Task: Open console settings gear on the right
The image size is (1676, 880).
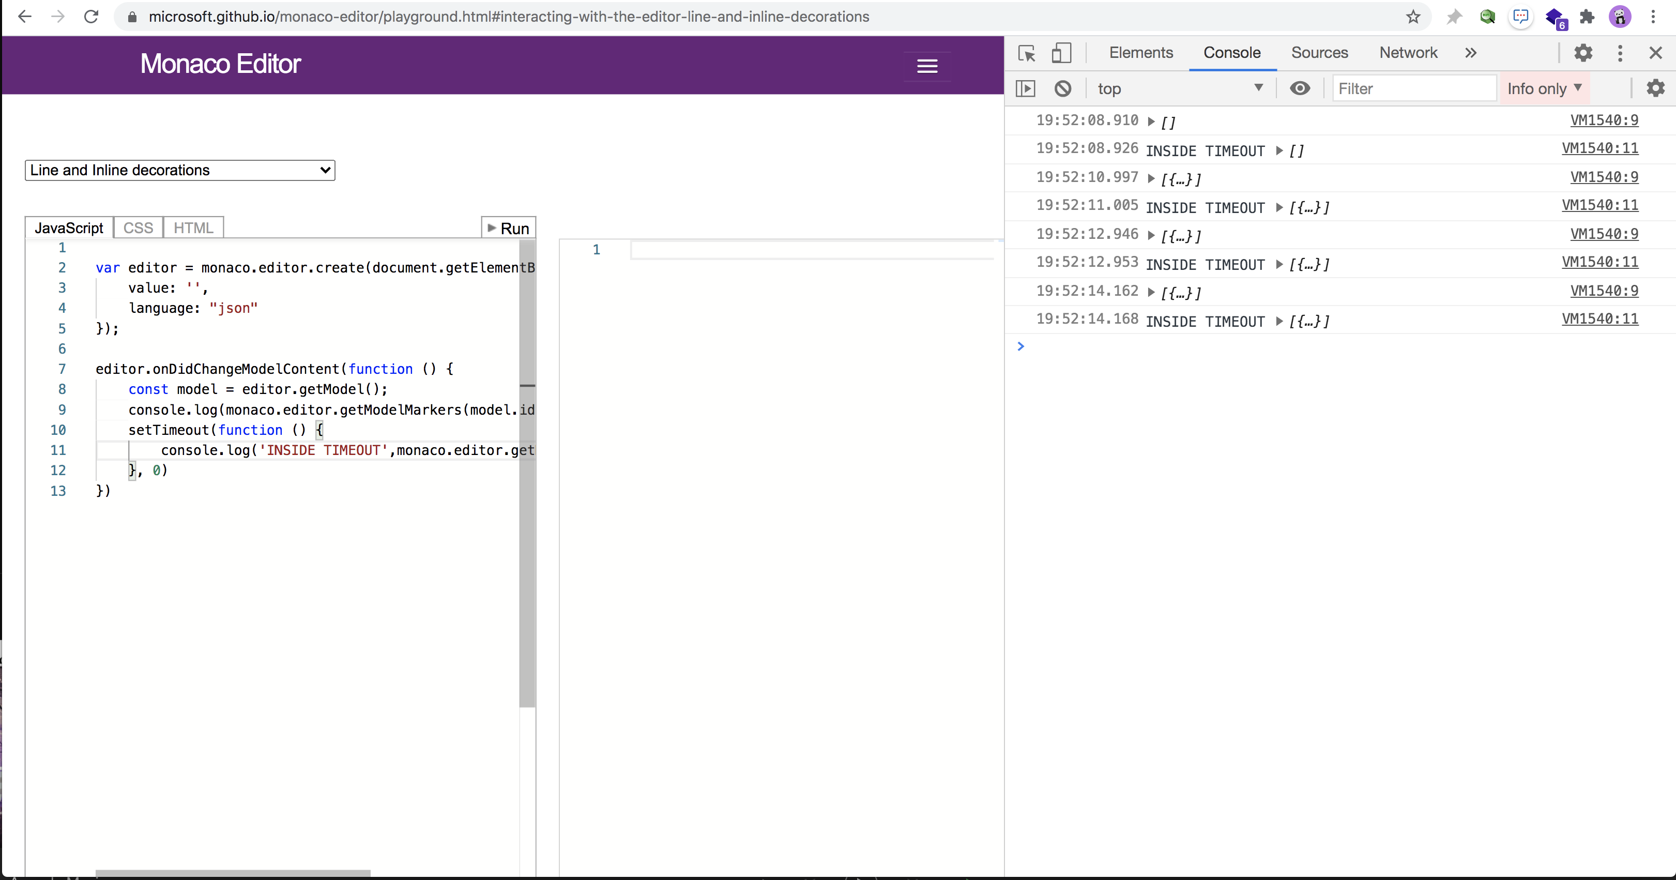Action: coord(1655,88)
